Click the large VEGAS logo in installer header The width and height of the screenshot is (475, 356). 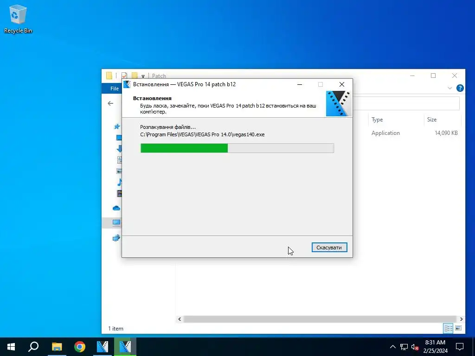click(339, 103)
